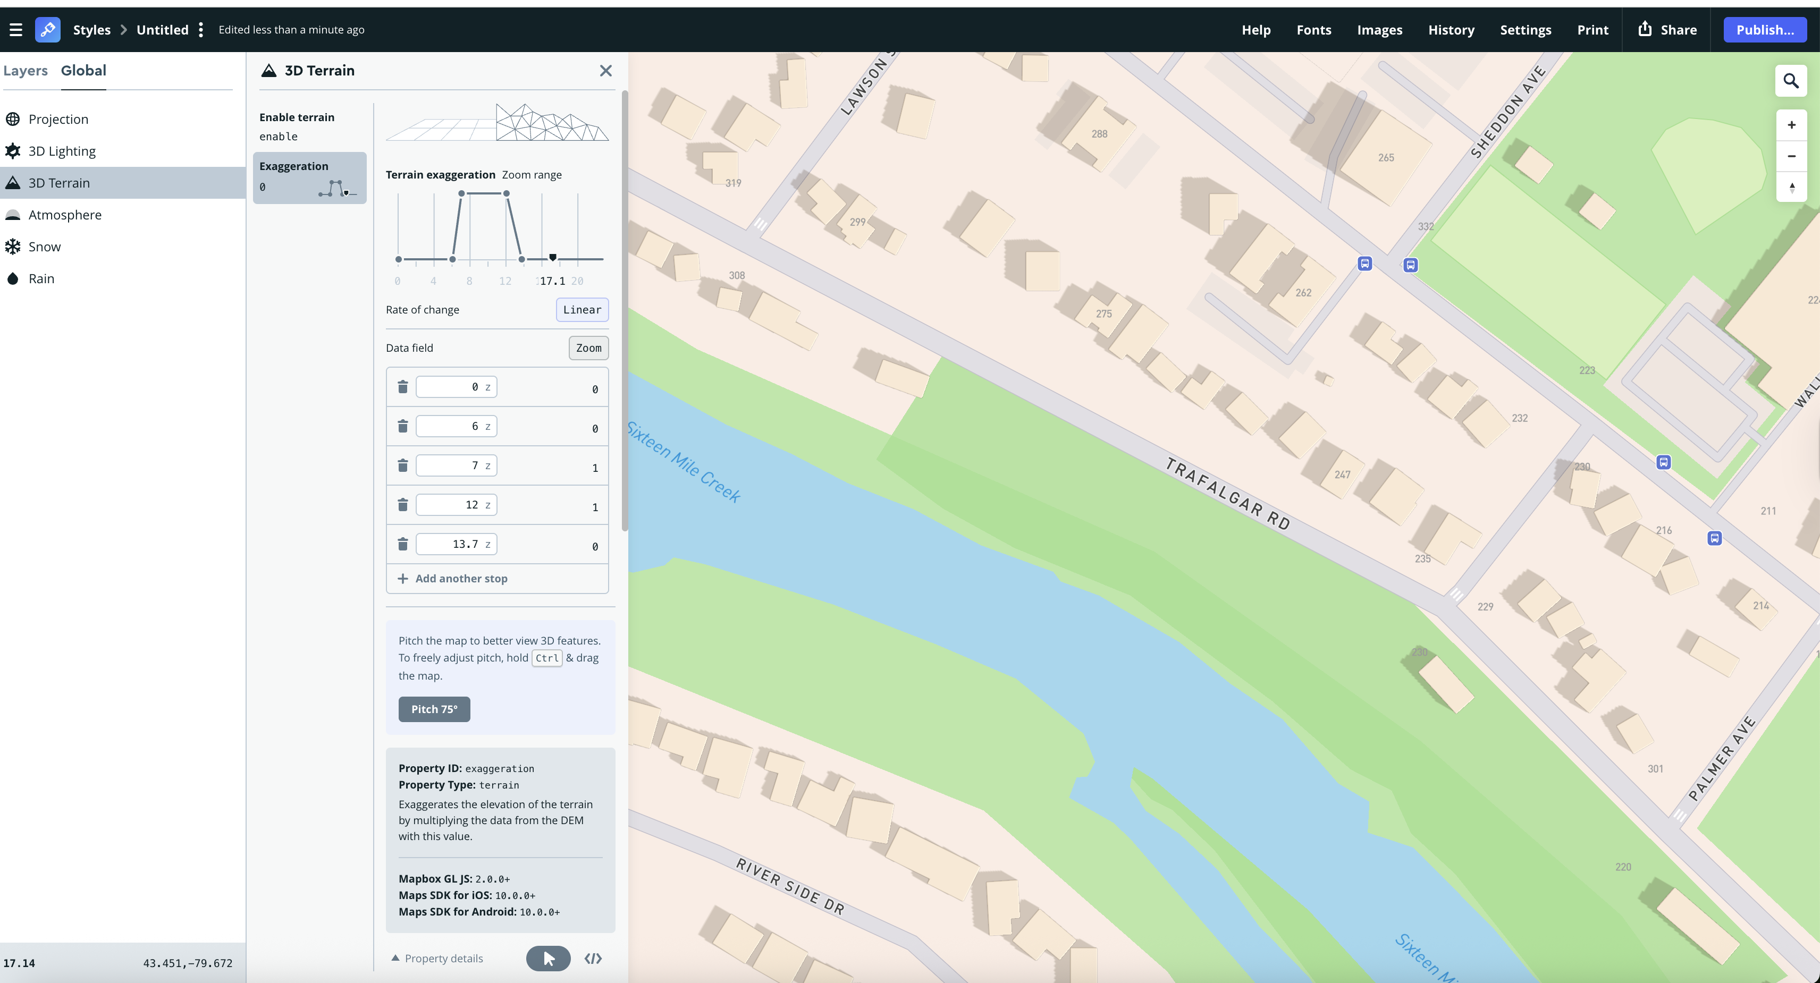1820x983 pixels.
Task: Open the Atmosphere settings via cloud icon
Action: point(13,214)
